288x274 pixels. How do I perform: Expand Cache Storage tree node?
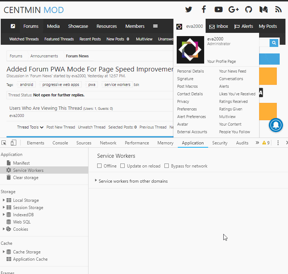pyautogui.click(x=4, y=252)
